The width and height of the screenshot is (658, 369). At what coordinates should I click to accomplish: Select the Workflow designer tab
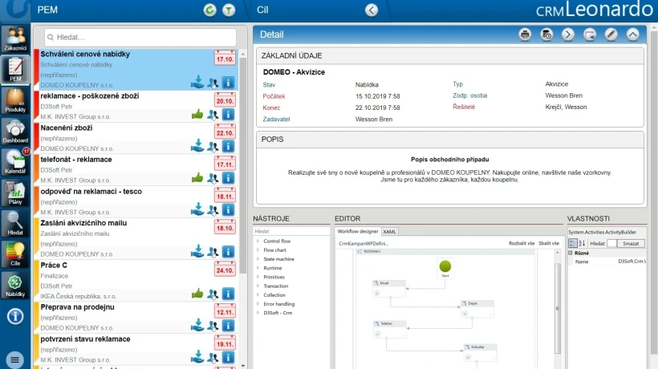[358, 231]
